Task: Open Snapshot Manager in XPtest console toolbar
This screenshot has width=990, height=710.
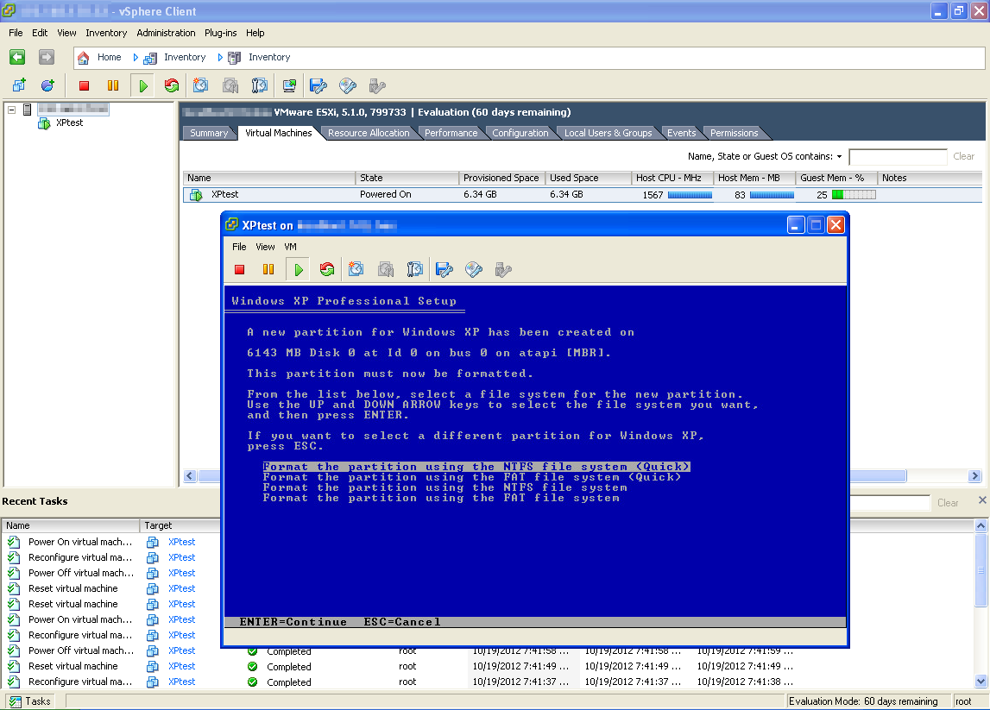Action: point(415,270)
